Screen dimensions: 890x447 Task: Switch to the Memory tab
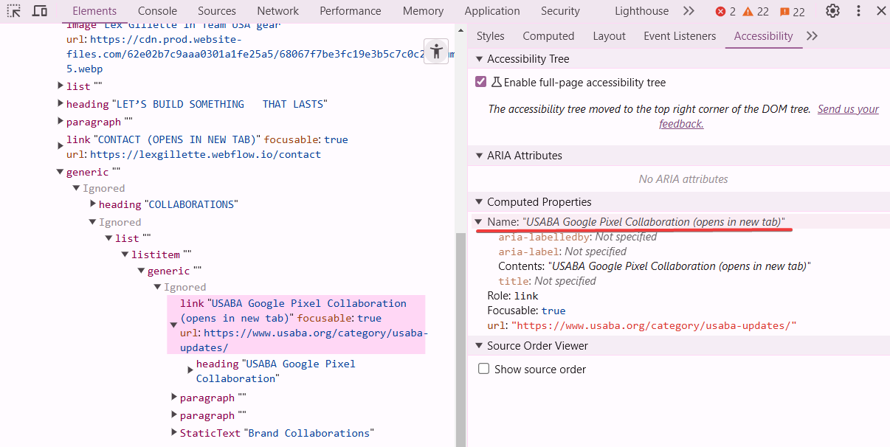point(423,11)
